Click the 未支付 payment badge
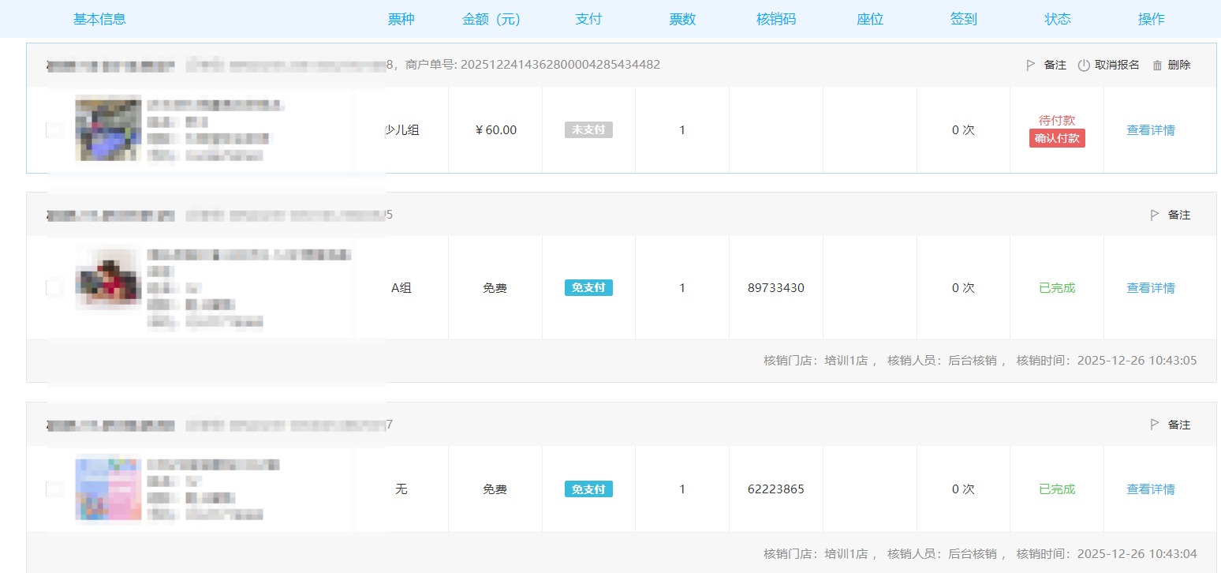Image resolution: width=1221 pixels, height=573 pixels. coord(588,130)
